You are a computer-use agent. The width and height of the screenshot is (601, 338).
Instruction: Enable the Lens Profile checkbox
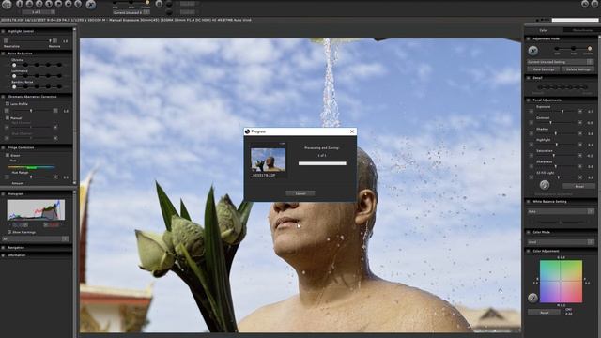tap(8, 104)
